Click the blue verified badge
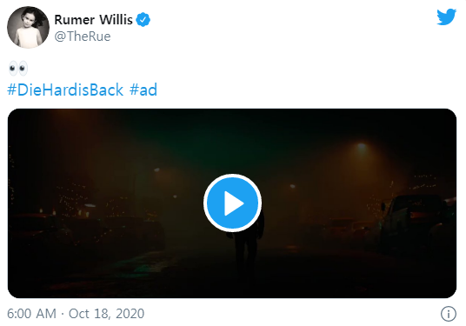The width and height of the screenshot is (466, 326). coord(143,20)
